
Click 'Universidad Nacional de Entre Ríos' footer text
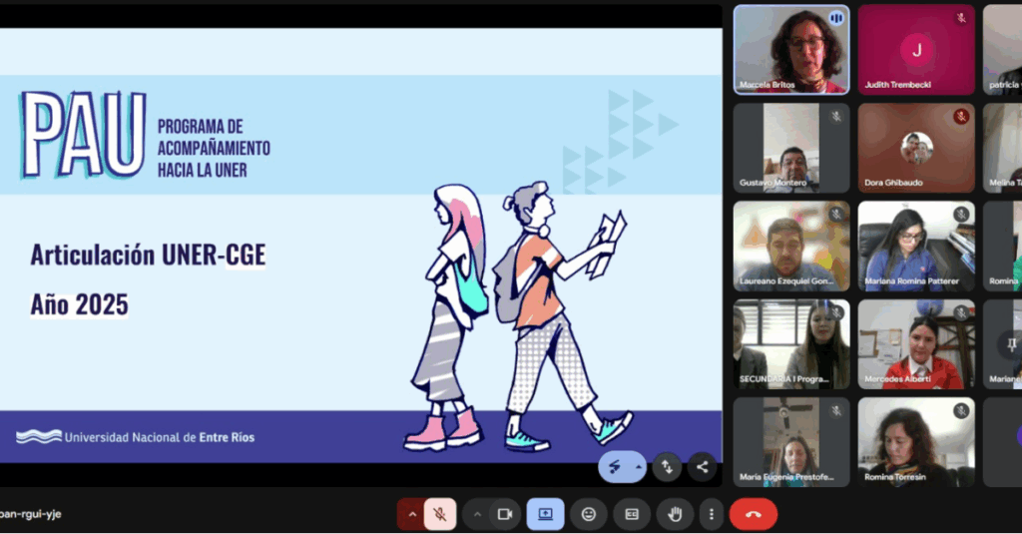tap(160, 437)
